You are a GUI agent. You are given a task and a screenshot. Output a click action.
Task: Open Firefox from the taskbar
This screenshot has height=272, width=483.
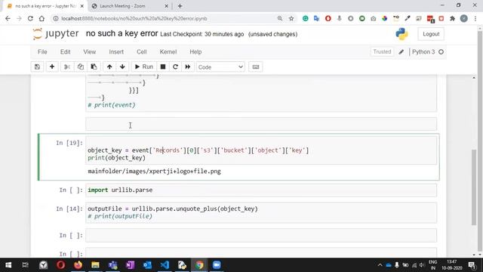[x=78, y=265]
